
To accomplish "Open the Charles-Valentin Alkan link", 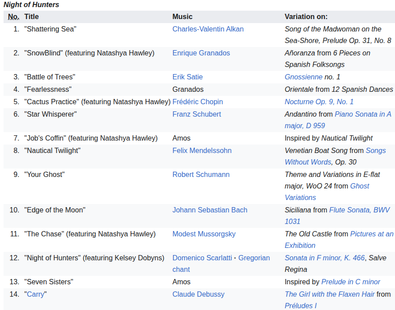I will click(208, 29).
